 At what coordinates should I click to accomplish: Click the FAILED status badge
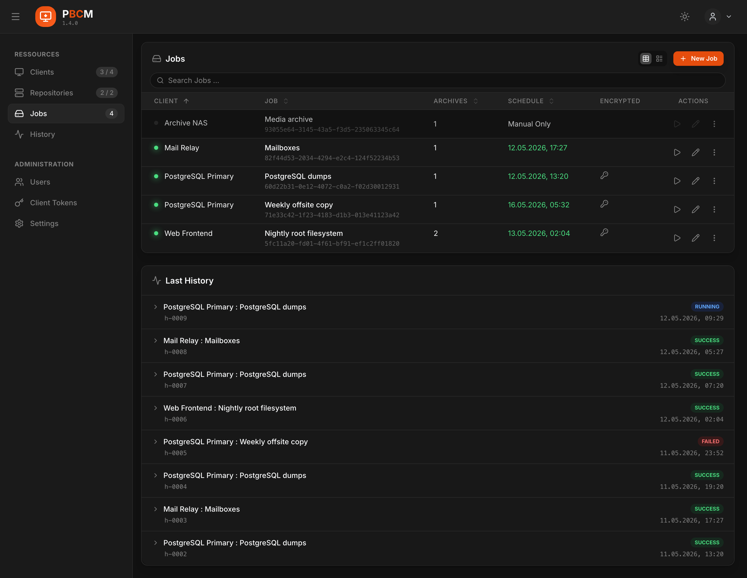(710, 441)
